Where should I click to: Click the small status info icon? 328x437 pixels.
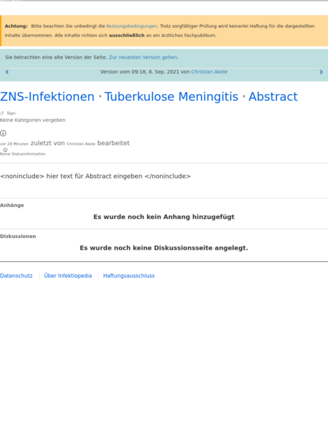tap(5, 150)
